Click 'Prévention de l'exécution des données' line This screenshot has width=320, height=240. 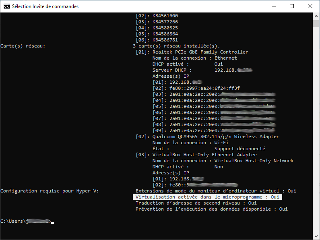pyautogui.click(x=212, y=209)
